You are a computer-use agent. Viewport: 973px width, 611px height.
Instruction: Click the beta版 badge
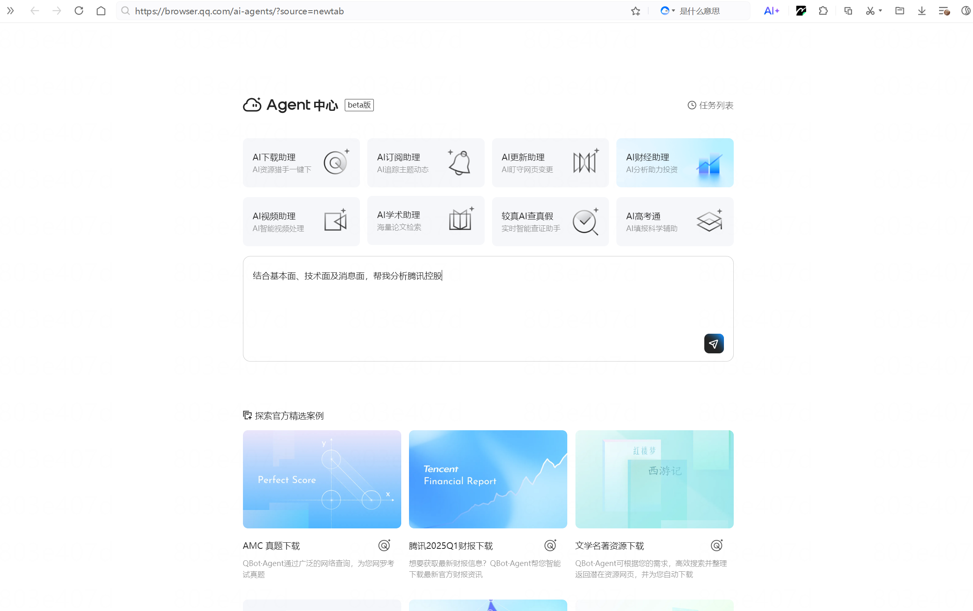[359, 105]
